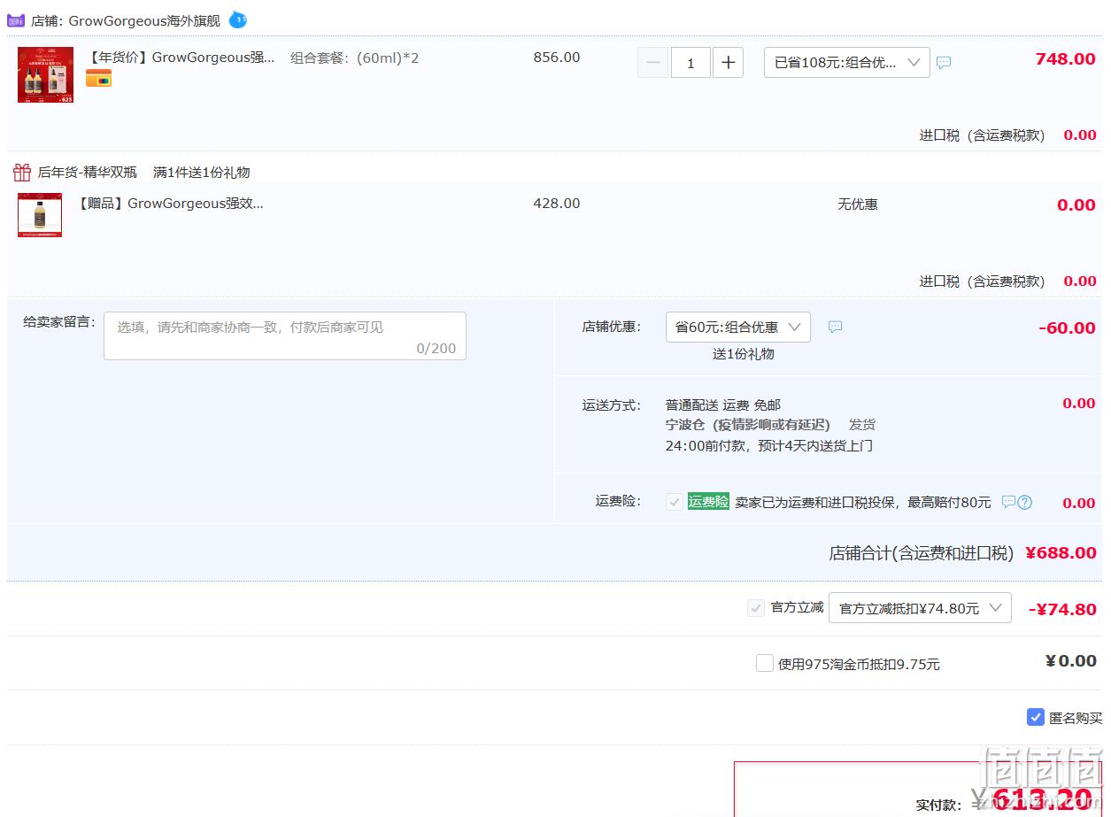
Task: Click the 748.00 item subtotal price
Action: [x=1066, y=59]
